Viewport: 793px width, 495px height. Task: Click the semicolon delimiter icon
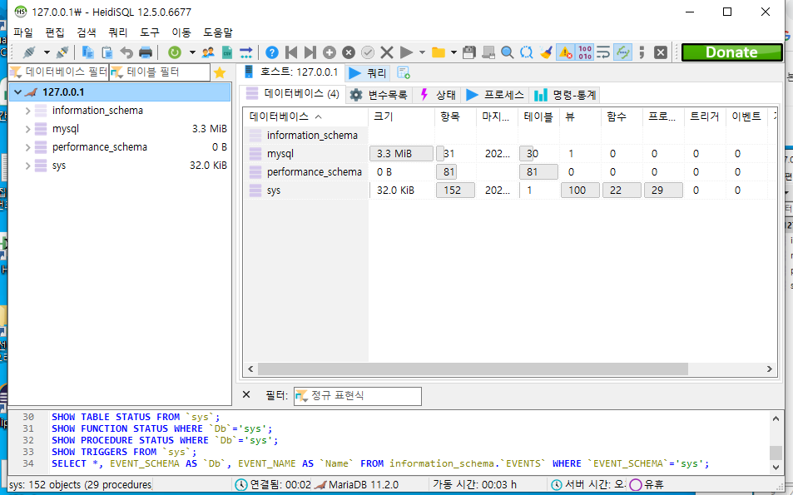(x=642, y=52)
